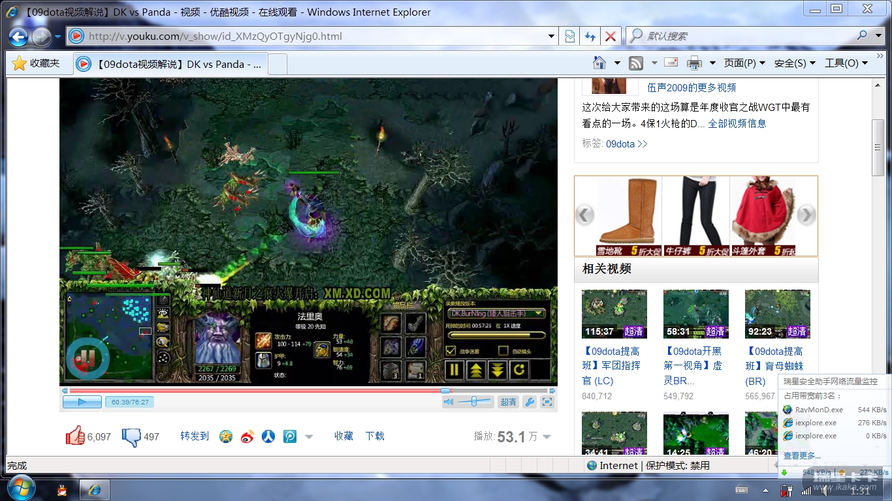
Task: Open the 92:23 related video thumbnail
Action: pos(778,314)
